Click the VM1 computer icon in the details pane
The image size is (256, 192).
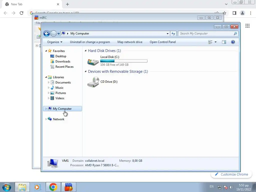coord(53,163)
